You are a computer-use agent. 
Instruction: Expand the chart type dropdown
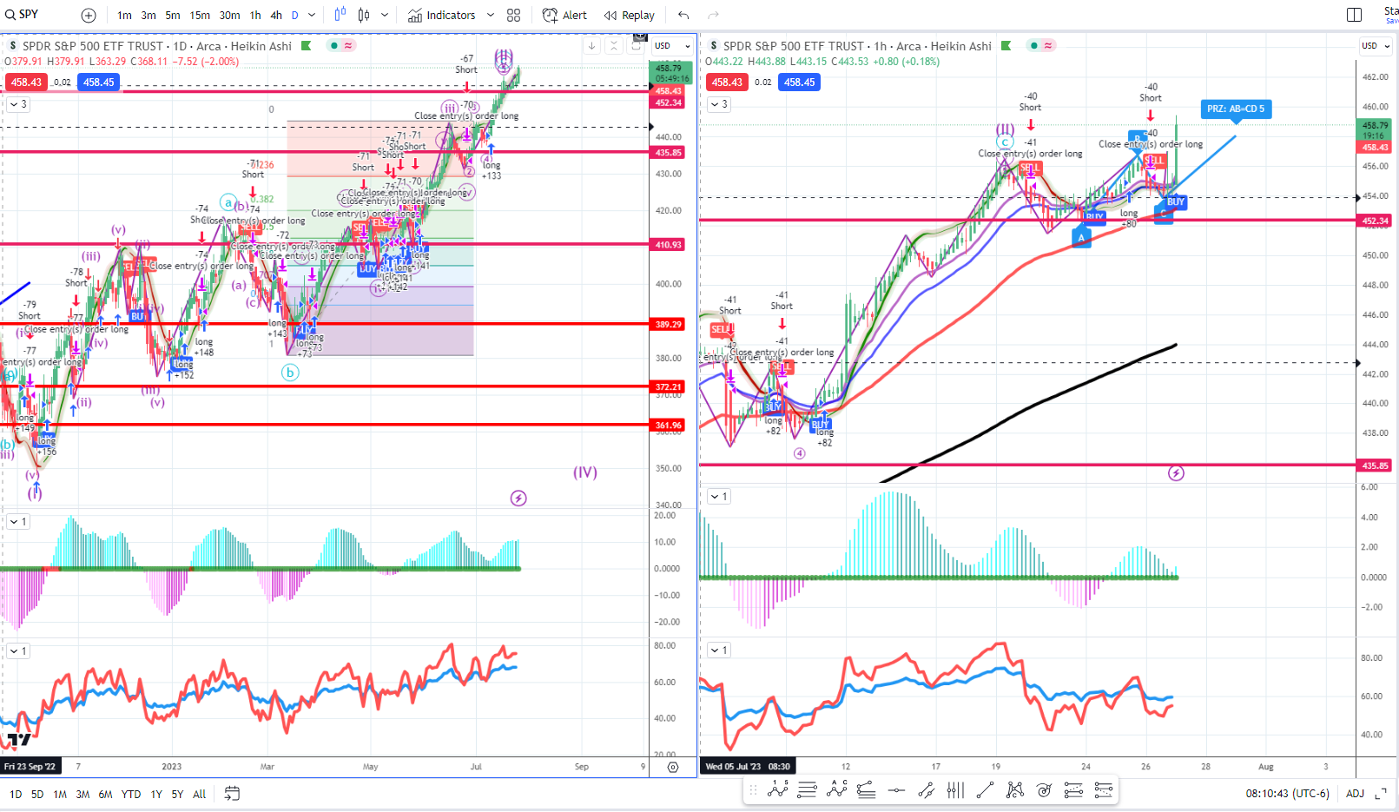coord(385,15)
